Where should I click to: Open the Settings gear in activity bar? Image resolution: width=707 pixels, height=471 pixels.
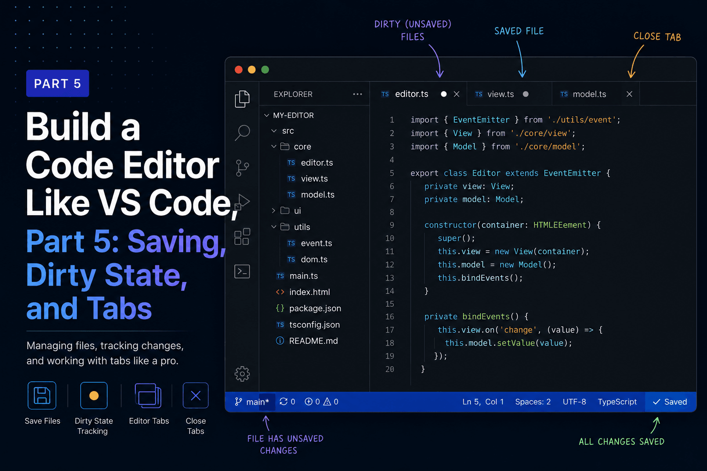tap(242, 373)
